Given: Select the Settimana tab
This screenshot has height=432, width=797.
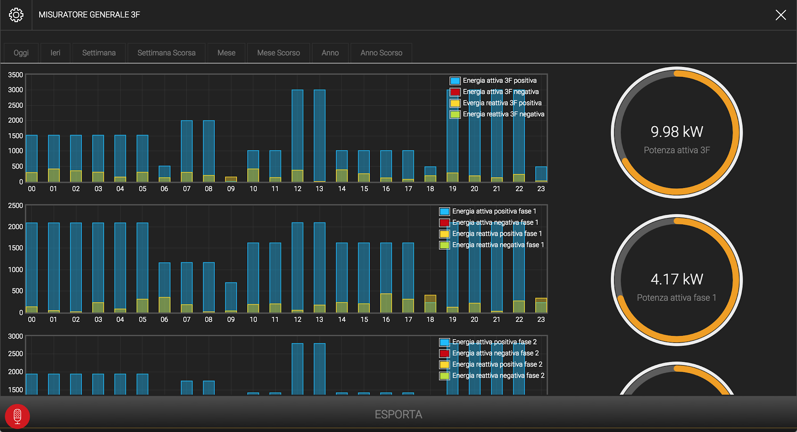Looking at the screenshot, I should [x=99, y=53].
